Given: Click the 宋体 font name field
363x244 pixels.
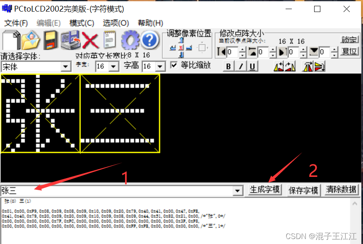Looking at the screenshot, I should (31, 67).
